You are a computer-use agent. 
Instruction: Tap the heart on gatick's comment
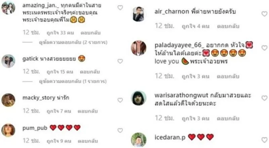120,61
